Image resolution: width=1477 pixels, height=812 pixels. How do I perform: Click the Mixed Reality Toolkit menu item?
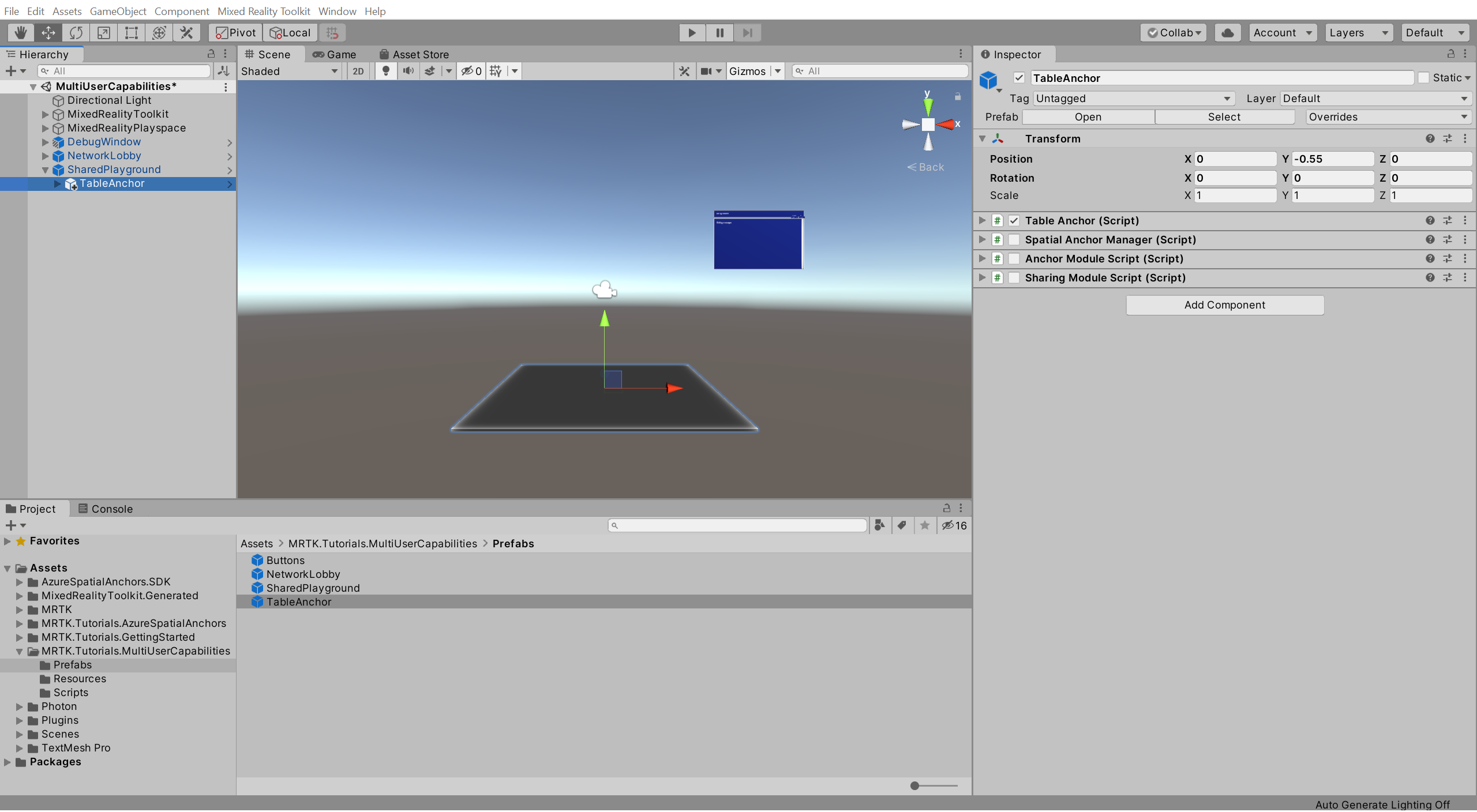[x=265, y=10]
